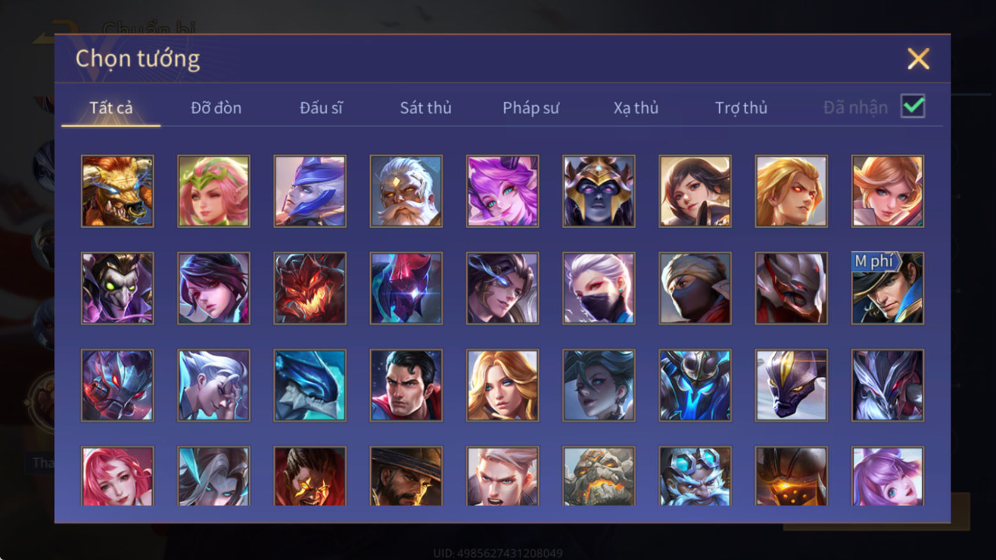Select the green-eyed plague mask hero
The image size is (996, 560).
pyautogui.click(x=117, y=288)
